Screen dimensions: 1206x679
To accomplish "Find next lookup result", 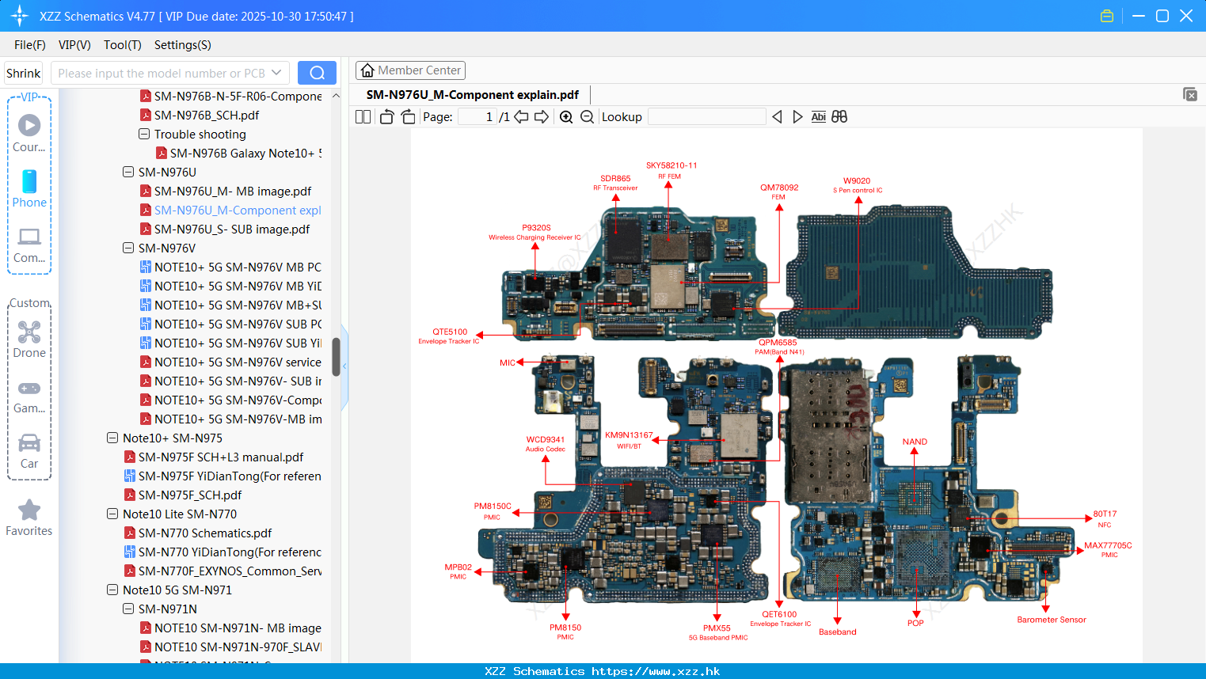I will pyautogui.click(x=797, y=117).
